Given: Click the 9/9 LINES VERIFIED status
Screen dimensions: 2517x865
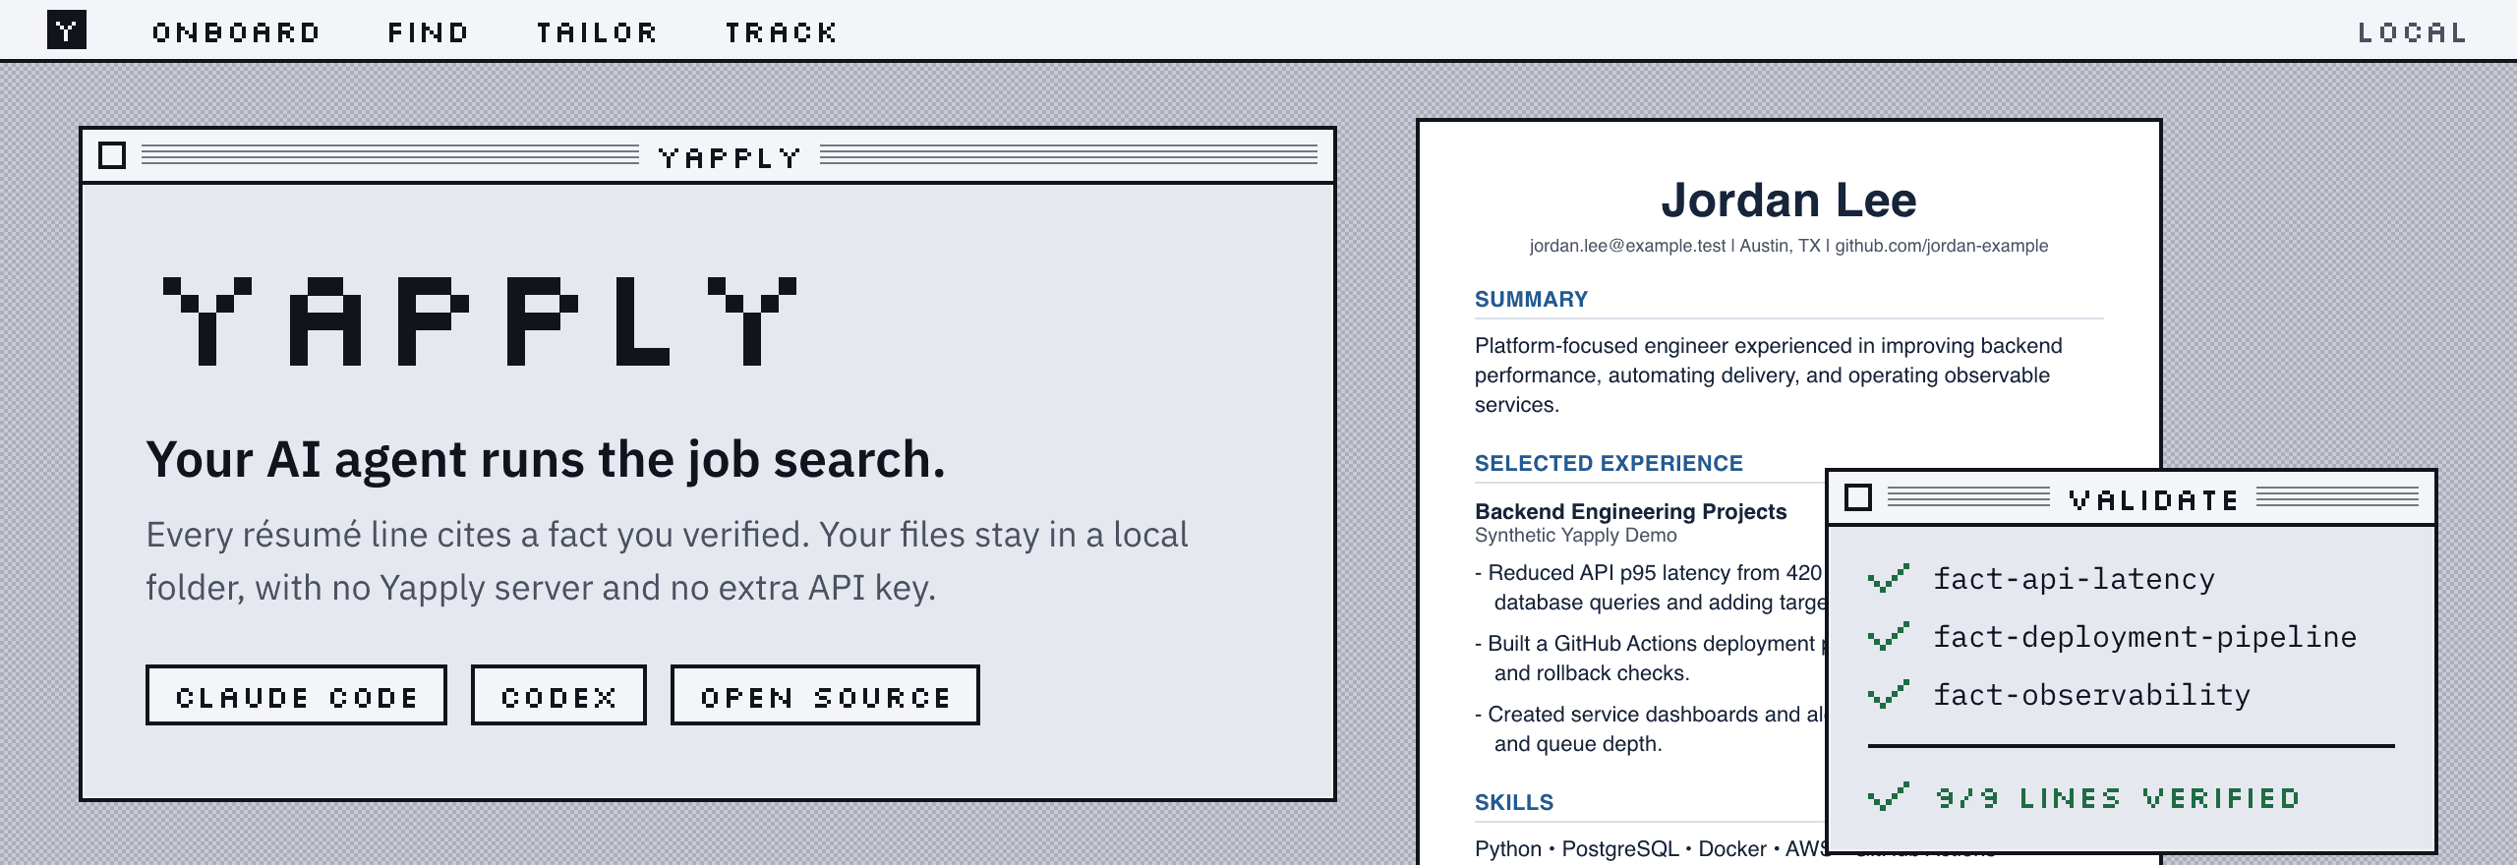Looking at the screenshot, I should coord(2119,797).
